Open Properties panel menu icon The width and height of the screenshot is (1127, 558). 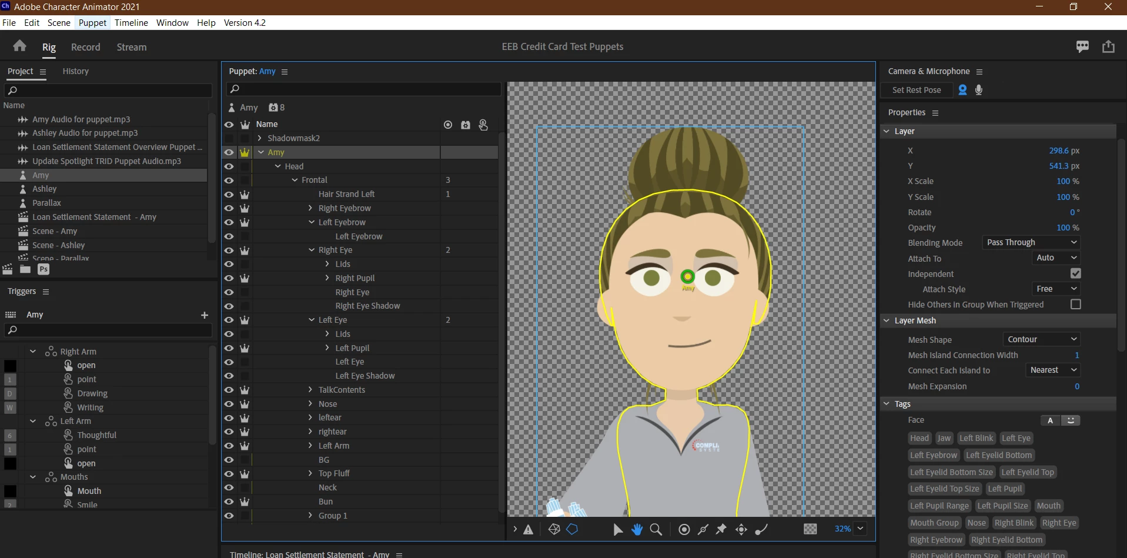[935, 113]
